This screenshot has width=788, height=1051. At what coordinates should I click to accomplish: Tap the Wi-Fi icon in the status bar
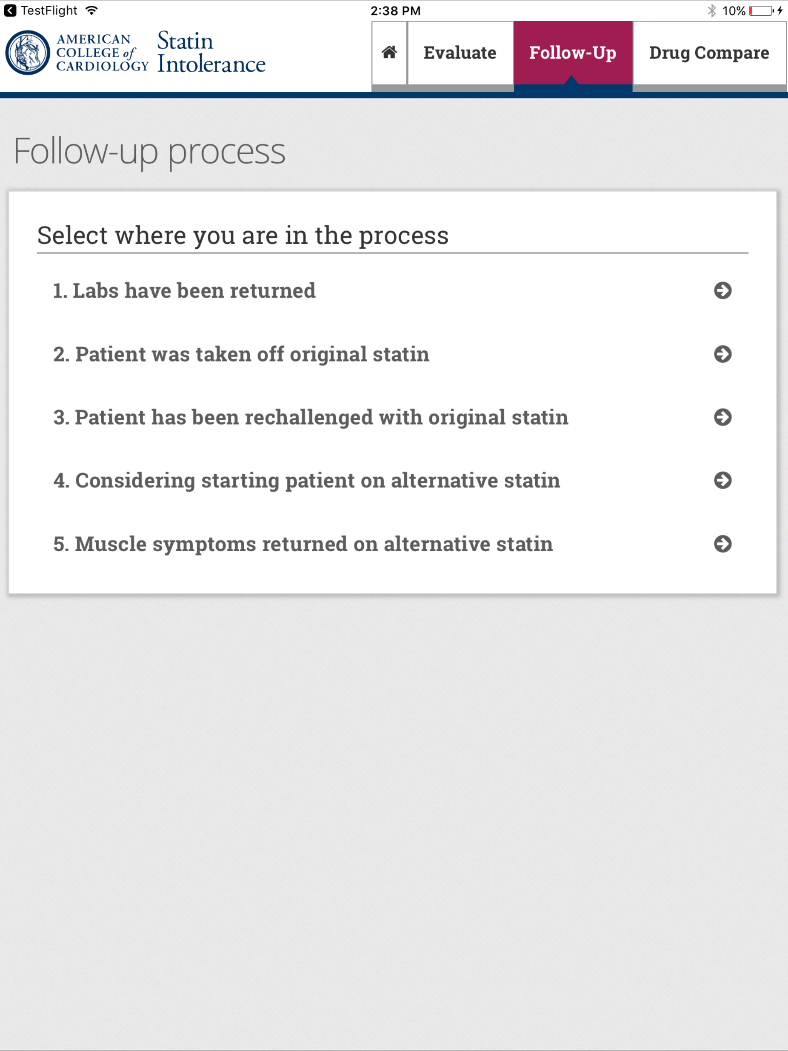click(91, 10)
